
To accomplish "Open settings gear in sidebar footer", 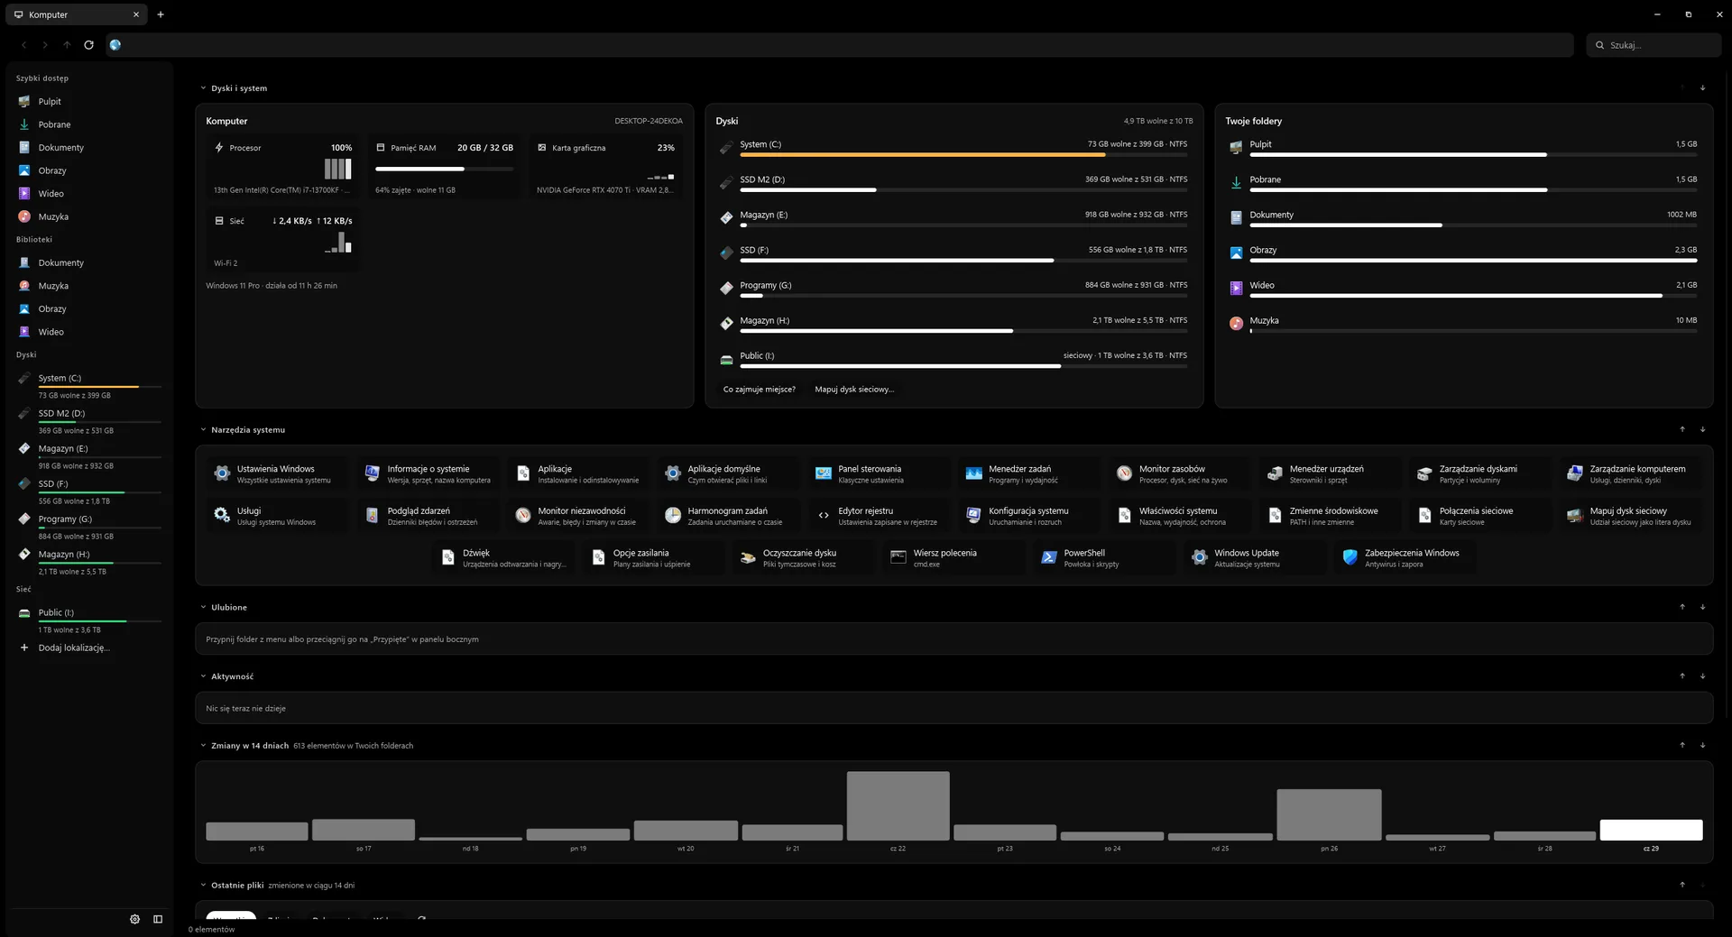I will [x=134, y=919].
